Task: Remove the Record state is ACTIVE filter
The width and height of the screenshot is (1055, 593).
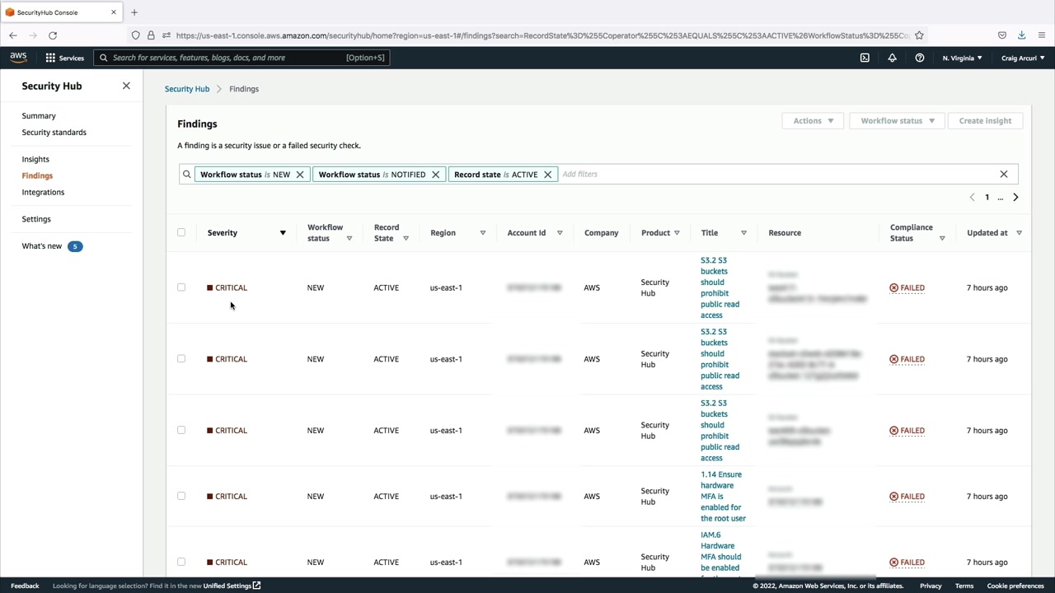Action: coord(547,175)
